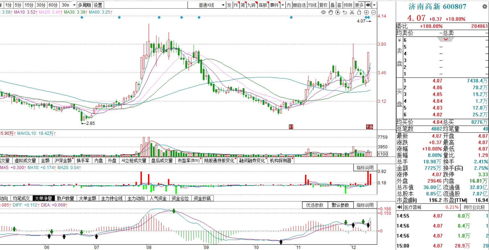Screen dimensions: 489x250
Task: Select 虚拟成交量 indicator tab
Action: (x=25, y=160)
